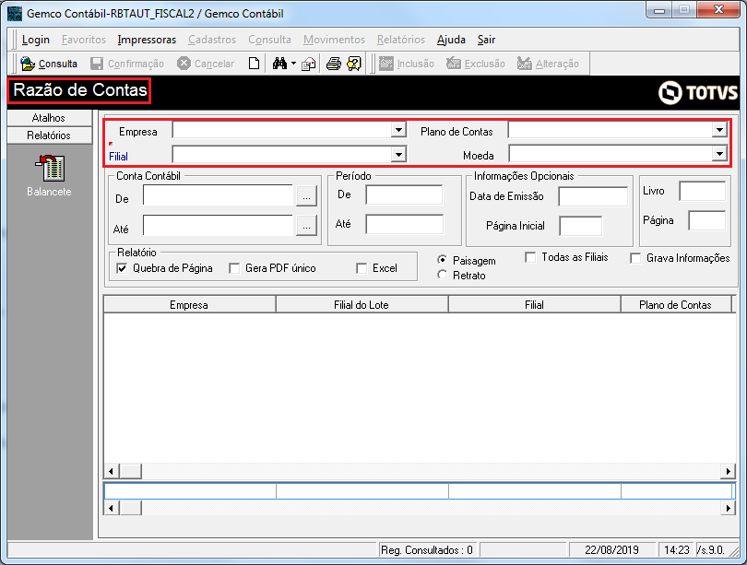Screen dimensions: 747x565
Task: Click the help question mark icon
Action: [x=354, y=64]
